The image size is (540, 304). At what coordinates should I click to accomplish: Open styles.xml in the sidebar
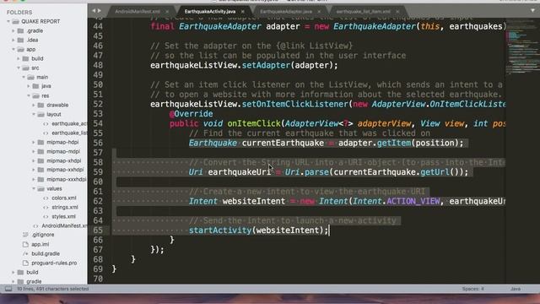(x=64, y=216)
